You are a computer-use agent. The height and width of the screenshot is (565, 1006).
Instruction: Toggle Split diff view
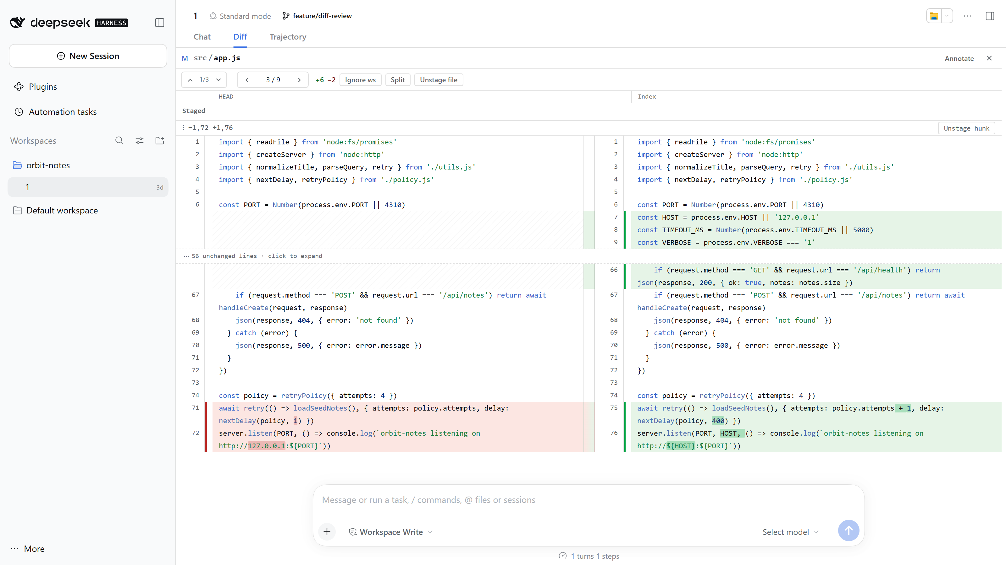[x=398, y=80]
